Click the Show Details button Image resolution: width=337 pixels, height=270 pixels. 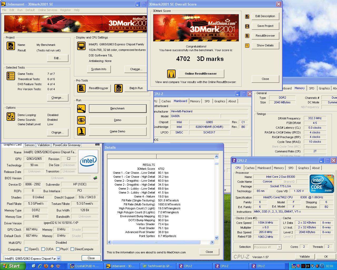click(265, 45)
